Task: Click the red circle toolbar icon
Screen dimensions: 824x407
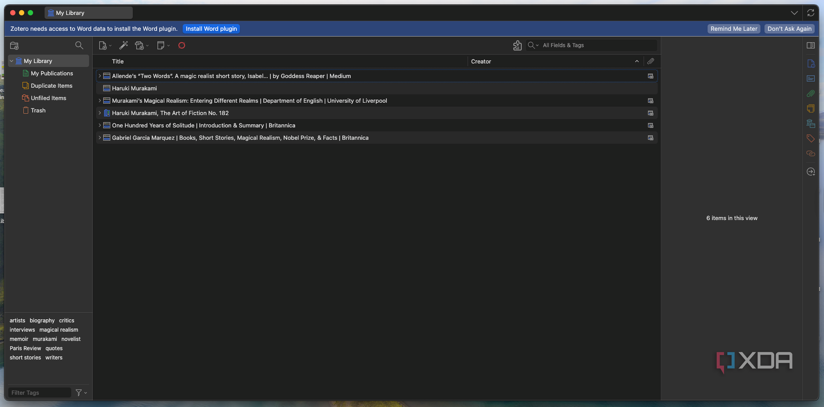Action: click(182, 45)
